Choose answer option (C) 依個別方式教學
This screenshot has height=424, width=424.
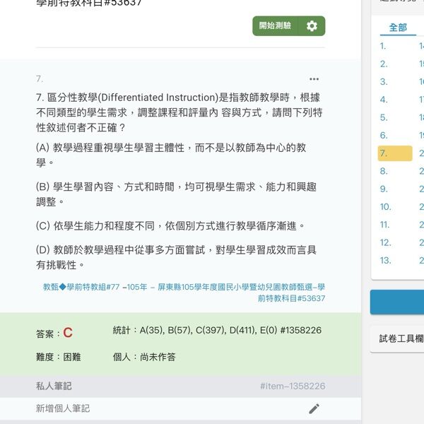(x=170, y=226)
